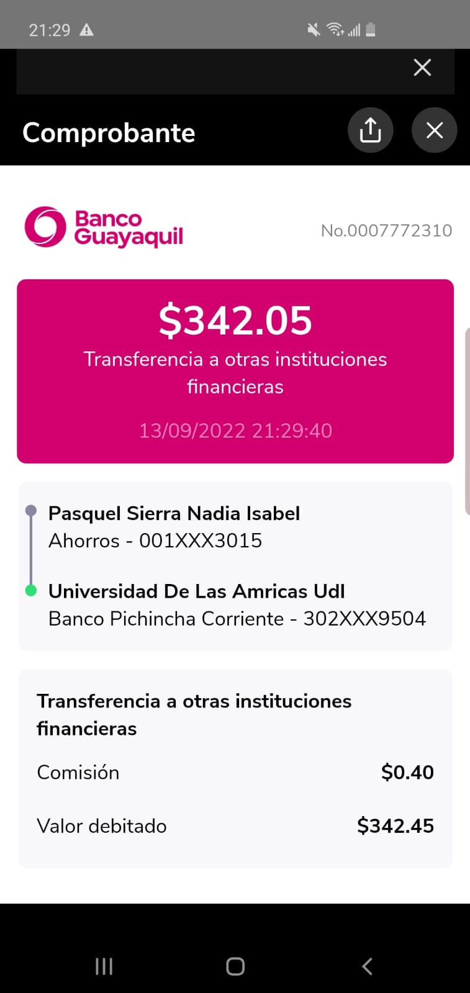Select sender Pasquel Sierra Nadia Isabel
Image resolution: width=470 pixels, height=993 pixels.
[x=174, y=514]
